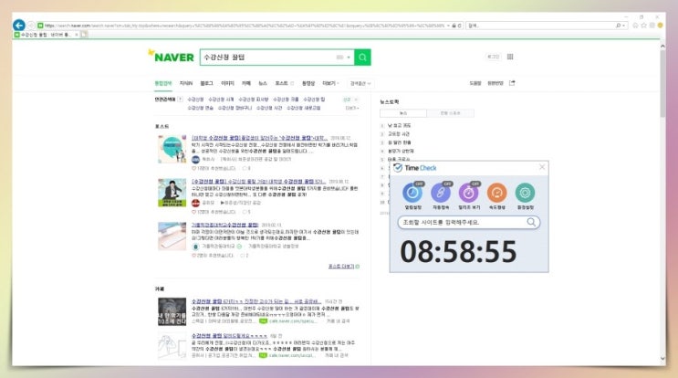Screen dimensions: 678x378
Task: Click the Naver site icon in the address bar
Action: tap(40, 26)
